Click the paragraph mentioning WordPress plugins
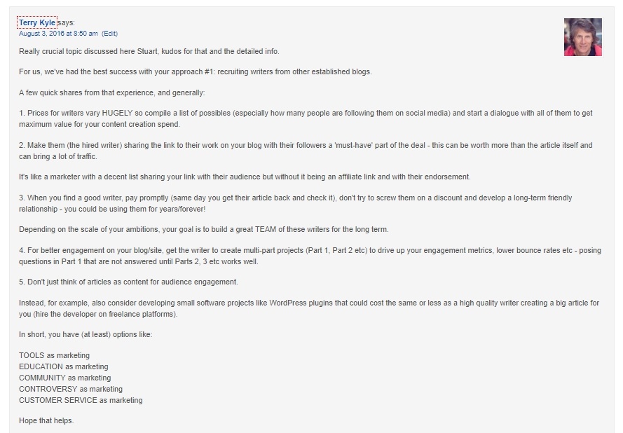 309,308
